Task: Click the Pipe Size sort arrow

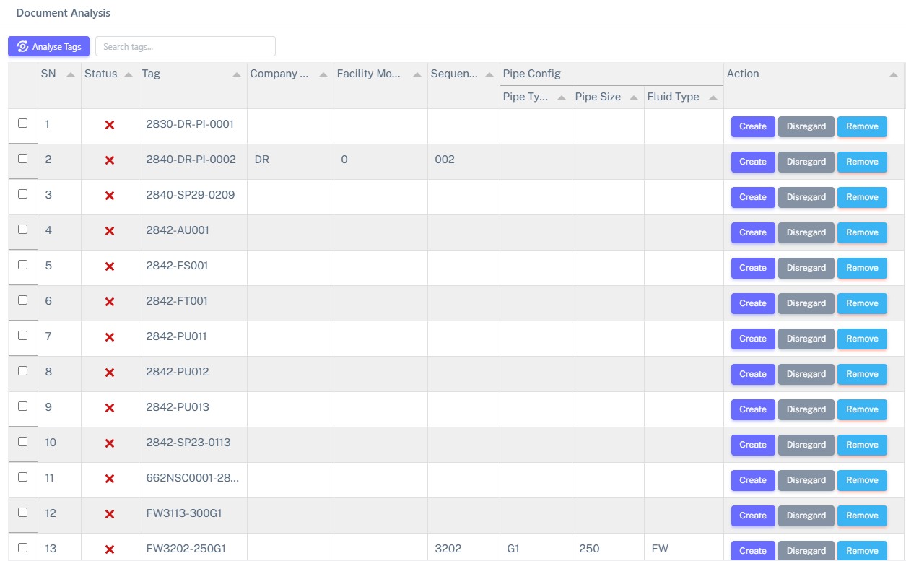Action: pyautogui.click(x=633, y=97)
